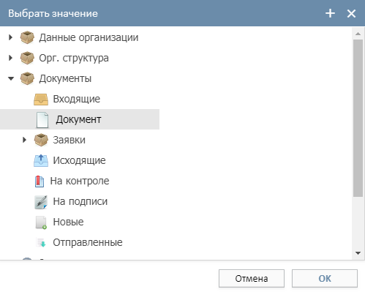Select the На контроле entry
The image size is (365, 292).
click(x=80, y=181)
